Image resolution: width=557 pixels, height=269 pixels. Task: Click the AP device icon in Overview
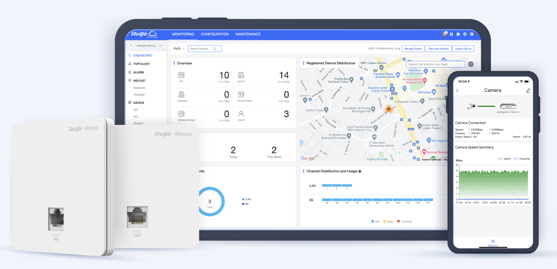pos(181,75)
